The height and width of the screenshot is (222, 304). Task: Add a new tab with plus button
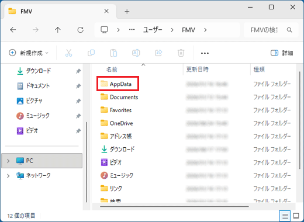click(x=127, y=12)
